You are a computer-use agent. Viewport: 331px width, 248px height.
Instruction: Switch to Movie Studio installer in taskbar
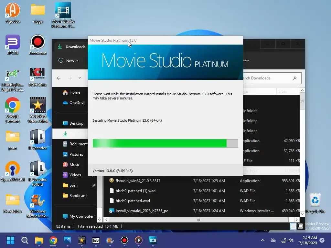click(x=153, y=240)
